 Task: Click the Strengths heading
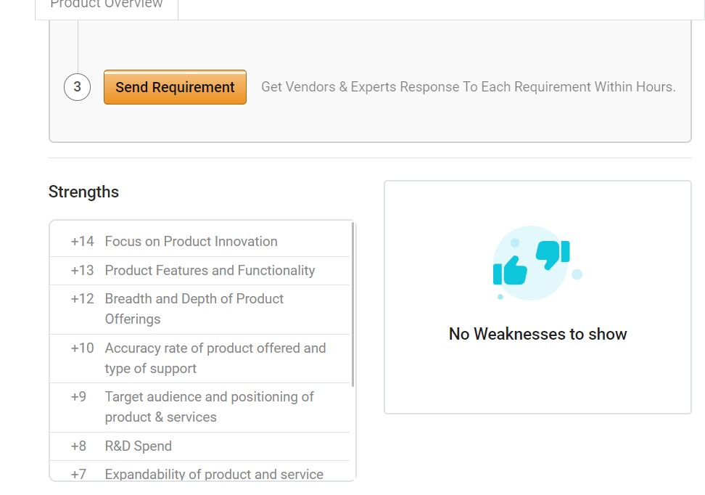click(x=83, y=192)
